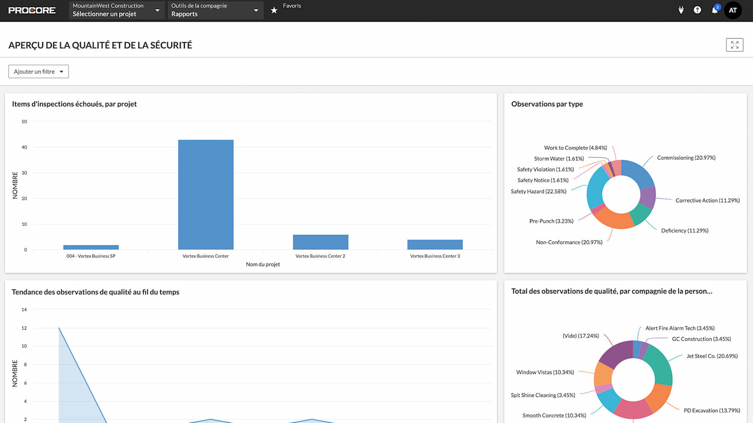The width and height of the screenshot is (753, 423).
Task: Click label Window Vistas (10.34%)
Action: point(545,372)
